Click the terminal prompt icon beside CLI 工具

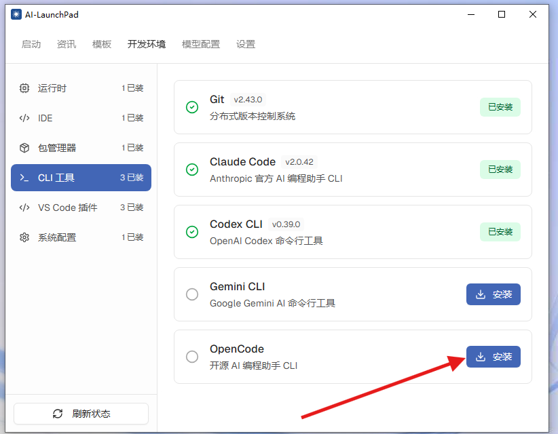pos(24,178)
